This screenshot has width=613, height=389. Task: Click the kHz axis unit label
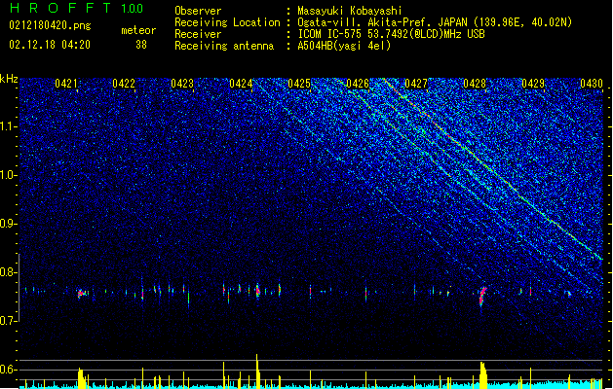coord(9,79)
